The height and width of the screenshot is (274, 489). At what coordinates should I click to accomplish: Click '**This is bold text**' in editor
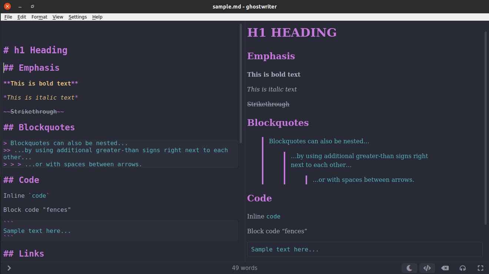pos(41,84)
